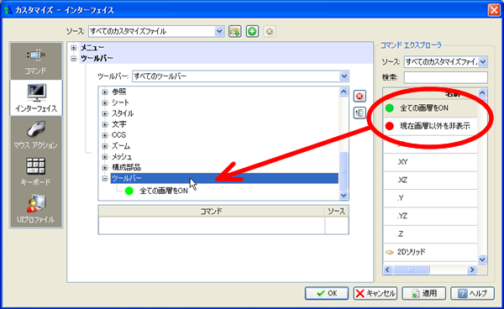The width and height of the screenshot is (504, 309).
Task: Collapse the highlighted ツールバー tree node
Action: pyautogui.click(x=105, y=178)
